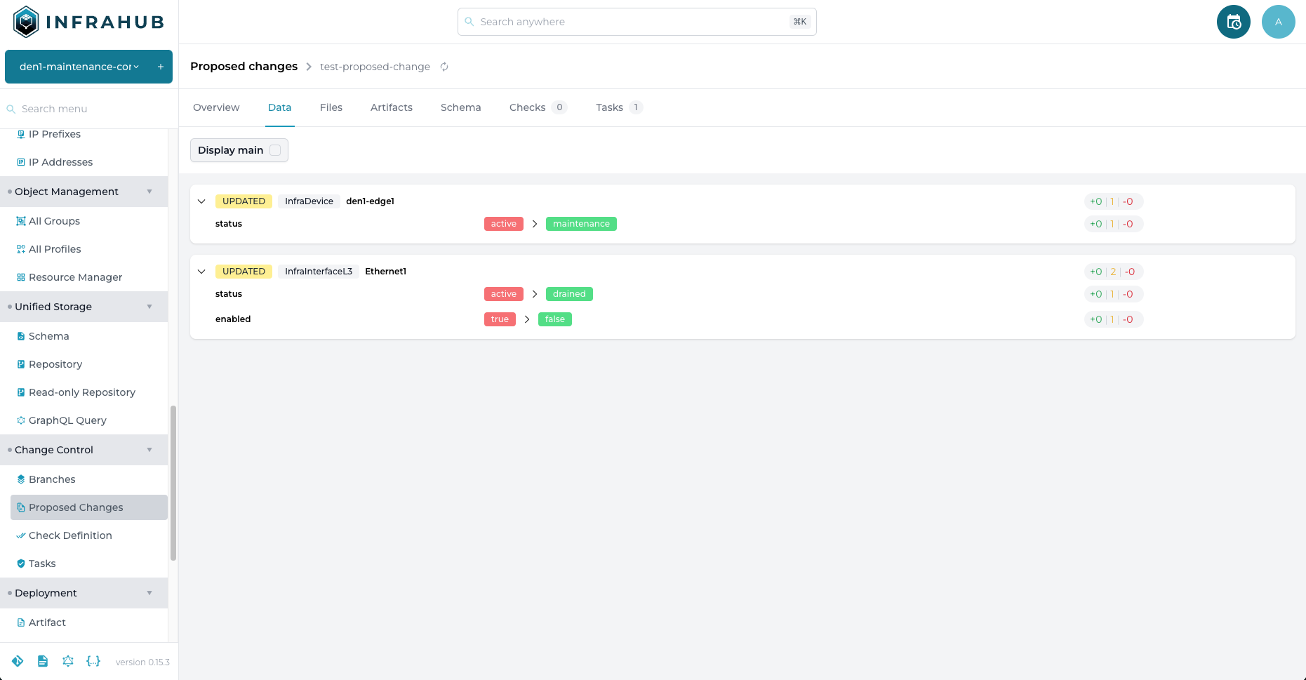Click the Search anywhere input field
Viewport: 1306px width, 680px height.
point(636,22)
